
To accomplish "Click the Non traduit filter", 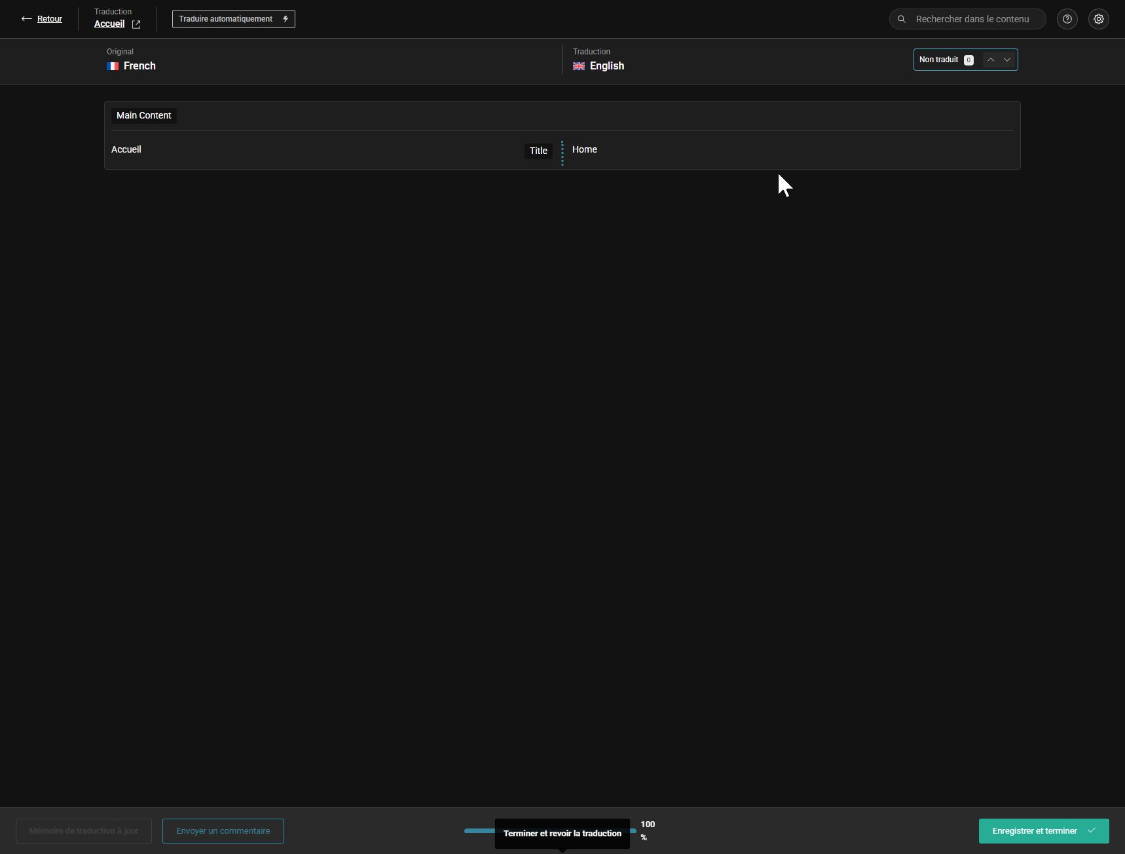I will (x=946, y=60).
